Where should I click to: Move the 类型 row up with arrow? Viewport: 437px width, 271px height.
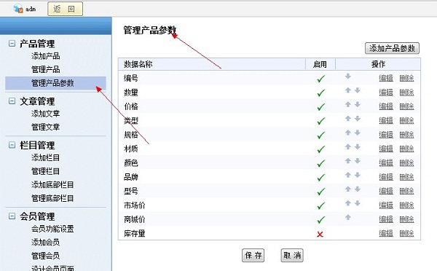coord(348,119)
